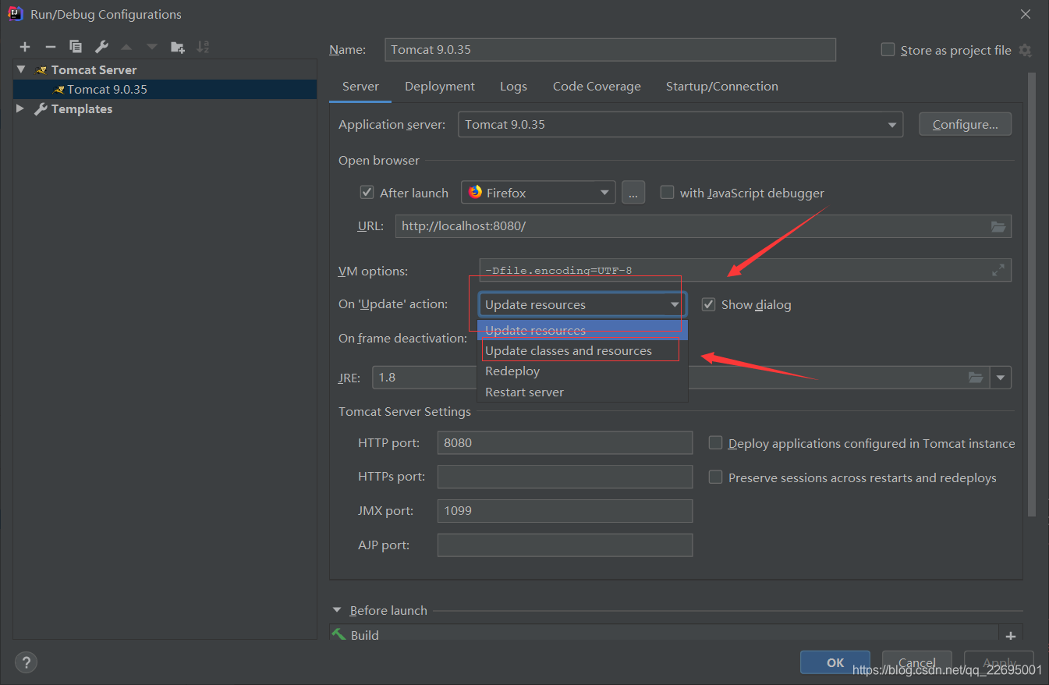Click the empty AJP port field
1049x685 pixels.
coord(565,545)
